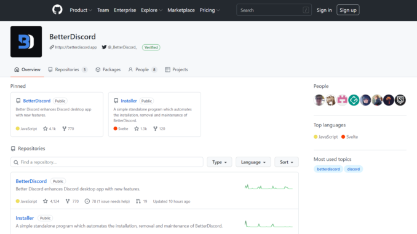The height and width of the screenshot is (234, 417).
Task: Open the green circular-logo member avatar
Action: click(354, 100)
